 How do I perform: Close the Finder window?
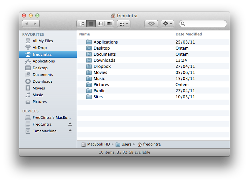(24, 16)
